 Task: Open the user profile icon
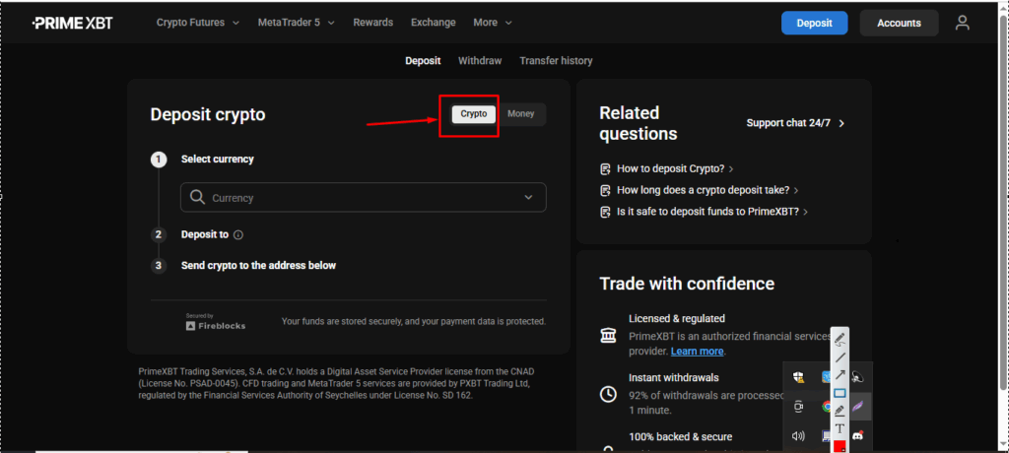tap(963, 23)
